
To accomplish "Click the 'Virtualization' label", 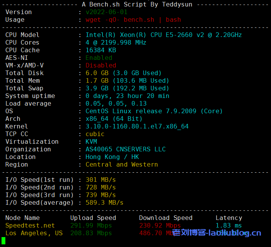I will coord(32,141).
